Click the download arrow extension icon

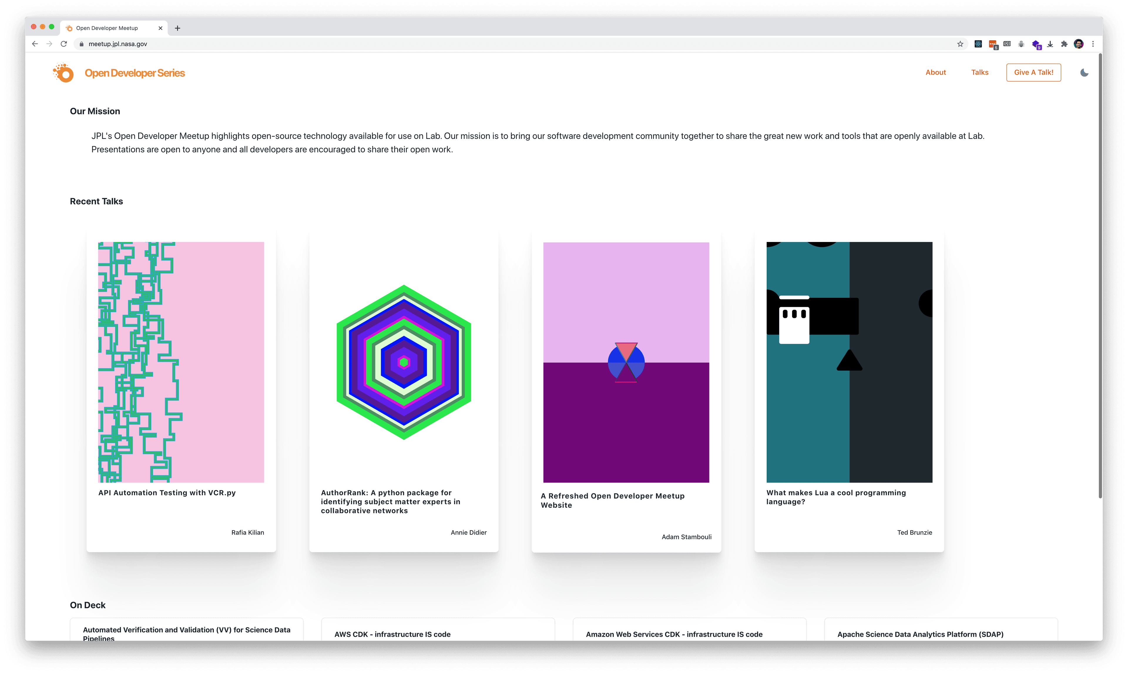tap(1050, 44)
